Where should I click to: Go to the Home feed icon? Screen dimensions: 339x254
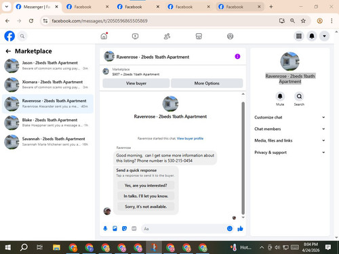click(x=104, y=36)
